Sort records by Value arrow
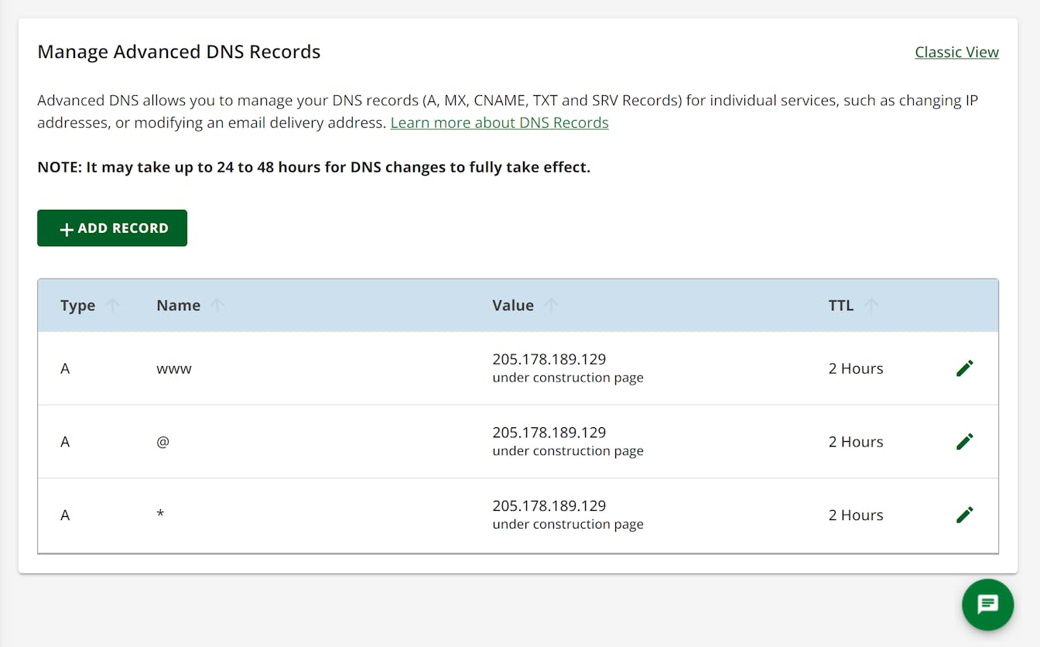This screenshot has height=647, width=1040. 551,306
